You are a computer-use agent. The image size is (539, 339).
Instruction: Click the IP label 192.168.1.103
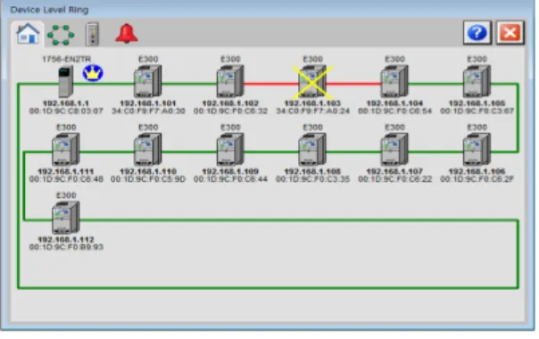[312, 103]
